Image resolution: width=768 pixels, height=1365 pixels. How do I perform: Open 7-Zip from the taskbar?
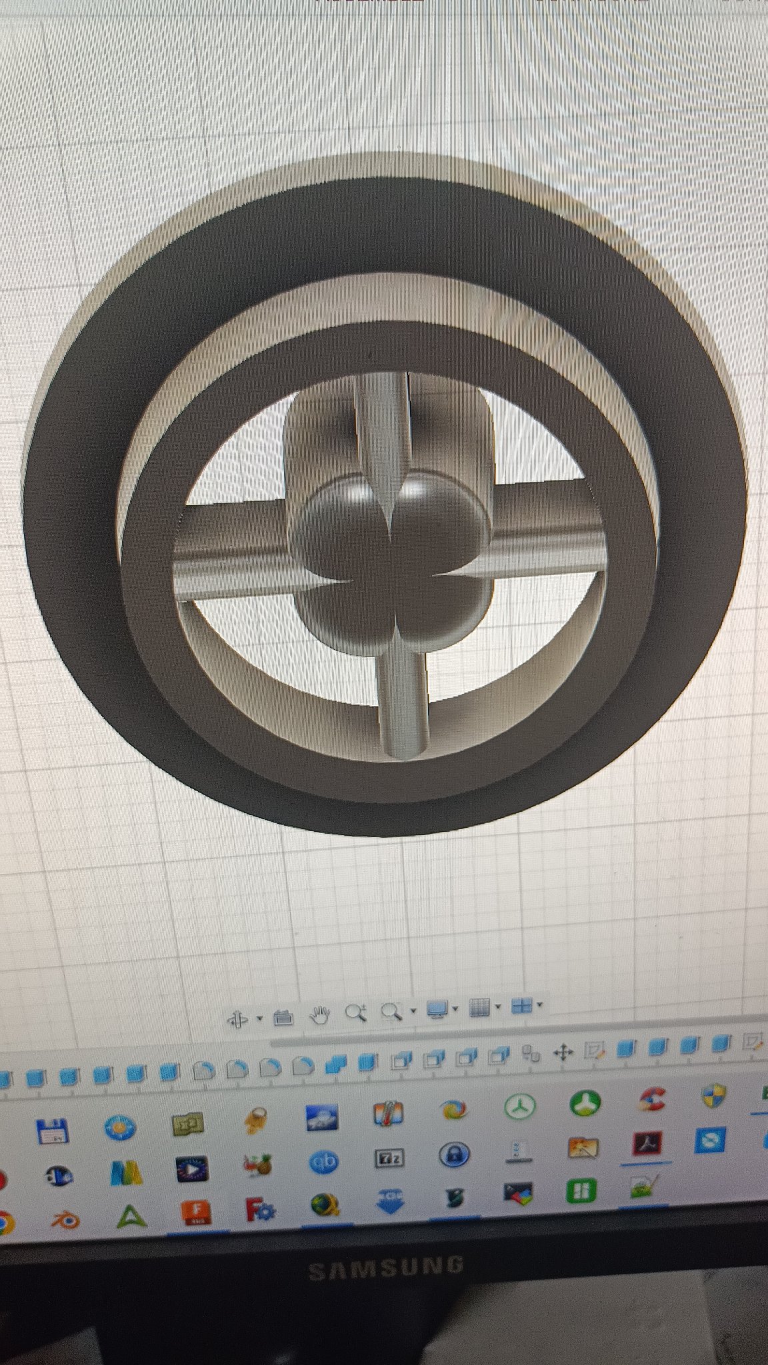[389, 1158]
